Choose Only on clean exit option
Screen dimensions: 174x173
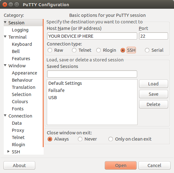111,139
